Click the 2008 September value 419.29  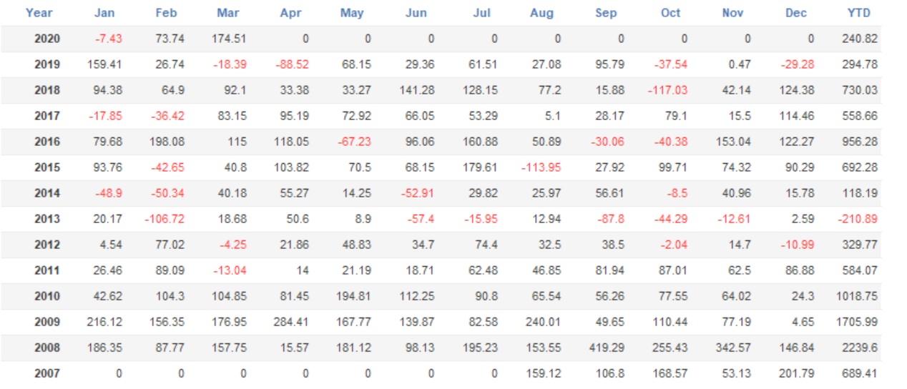pos(608,348)
